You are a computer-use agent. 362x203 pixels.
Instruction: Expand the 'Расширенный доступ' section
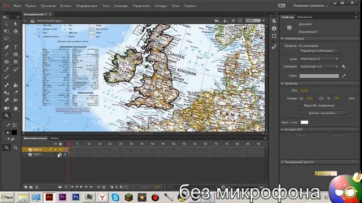point(282,162)
